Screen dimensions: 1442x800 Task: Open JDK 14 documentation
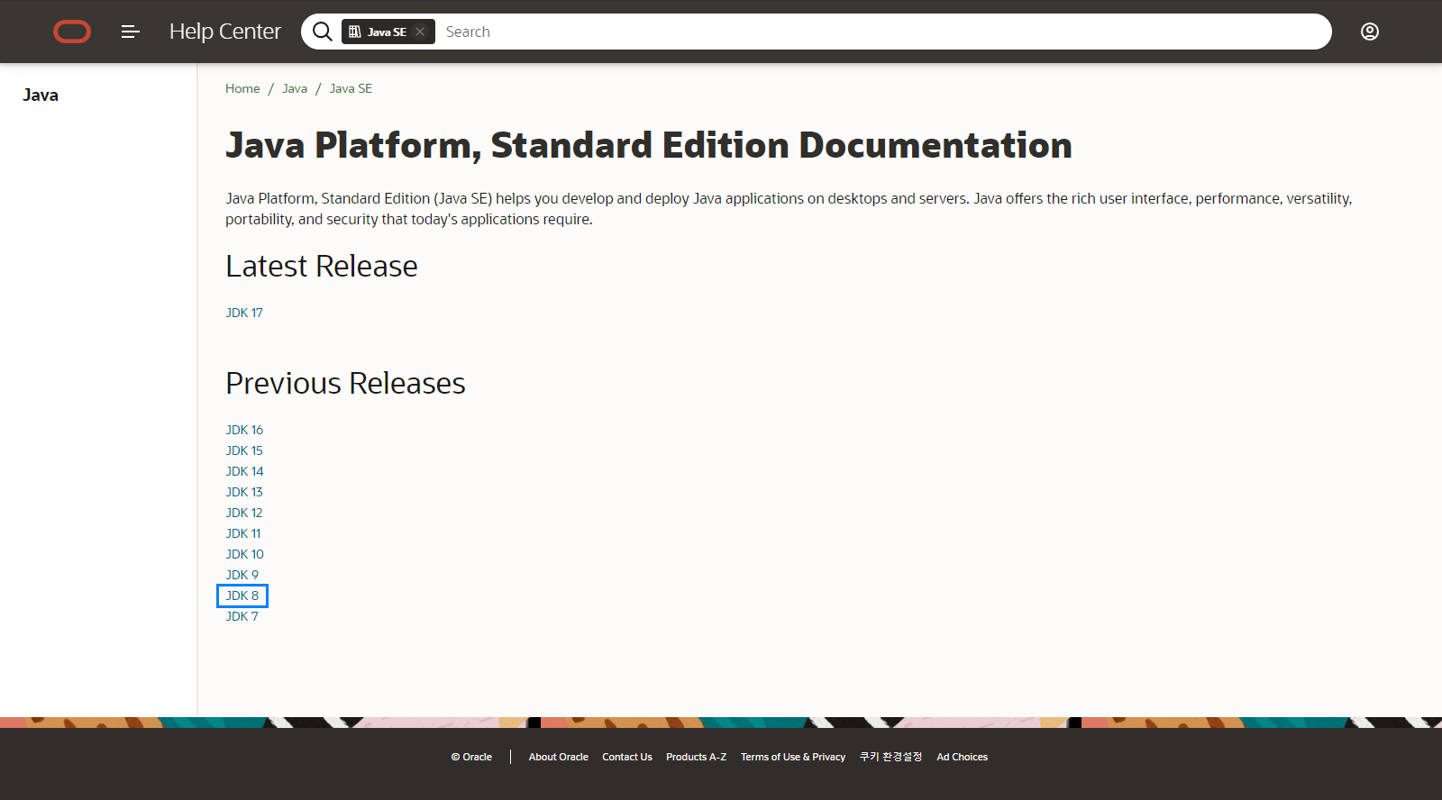coord(244,471)
